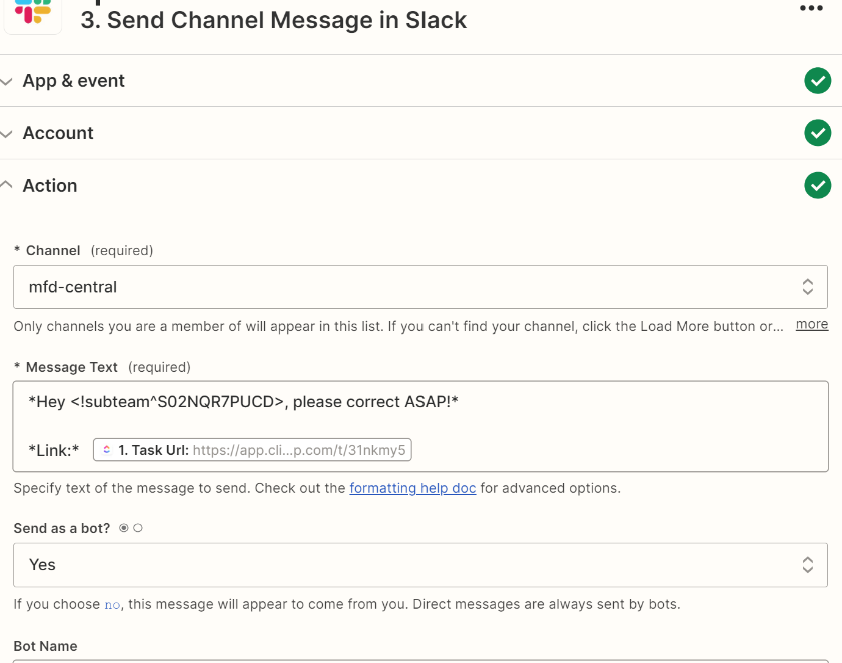Click the Channel (required) label

click(84, 251)
